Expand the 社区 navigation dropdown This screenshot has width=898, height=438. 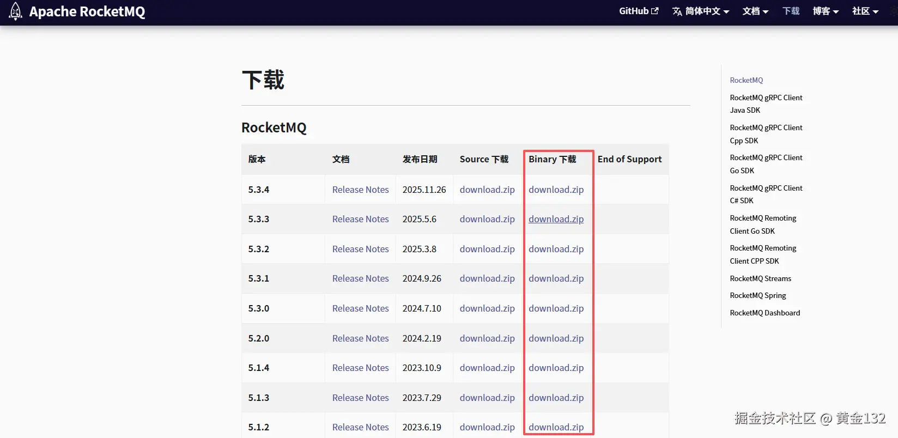click(865, 11)
